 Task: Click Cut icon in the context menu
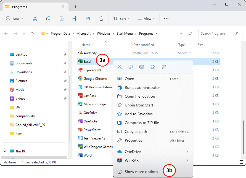(120, 67)
